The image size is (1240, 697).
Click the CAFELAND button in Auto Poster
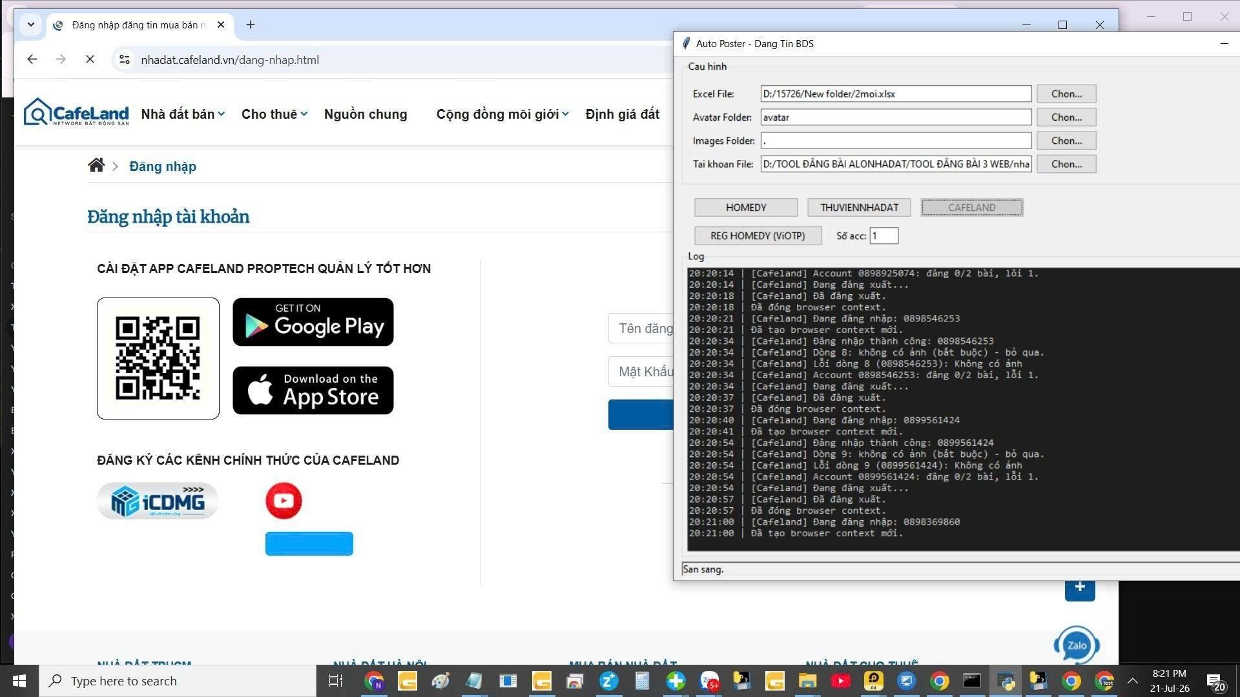(972, 207)
